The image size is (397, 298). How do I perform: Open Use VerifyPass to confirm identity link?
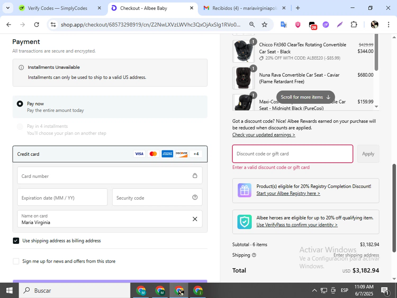pyautogui.click(x=297, y=225)
